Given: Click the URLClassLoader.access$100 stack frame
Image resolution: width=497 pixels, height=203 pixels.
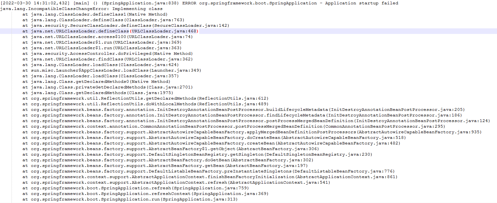Looking at the screenshot, I should click(x=108, y=37).
